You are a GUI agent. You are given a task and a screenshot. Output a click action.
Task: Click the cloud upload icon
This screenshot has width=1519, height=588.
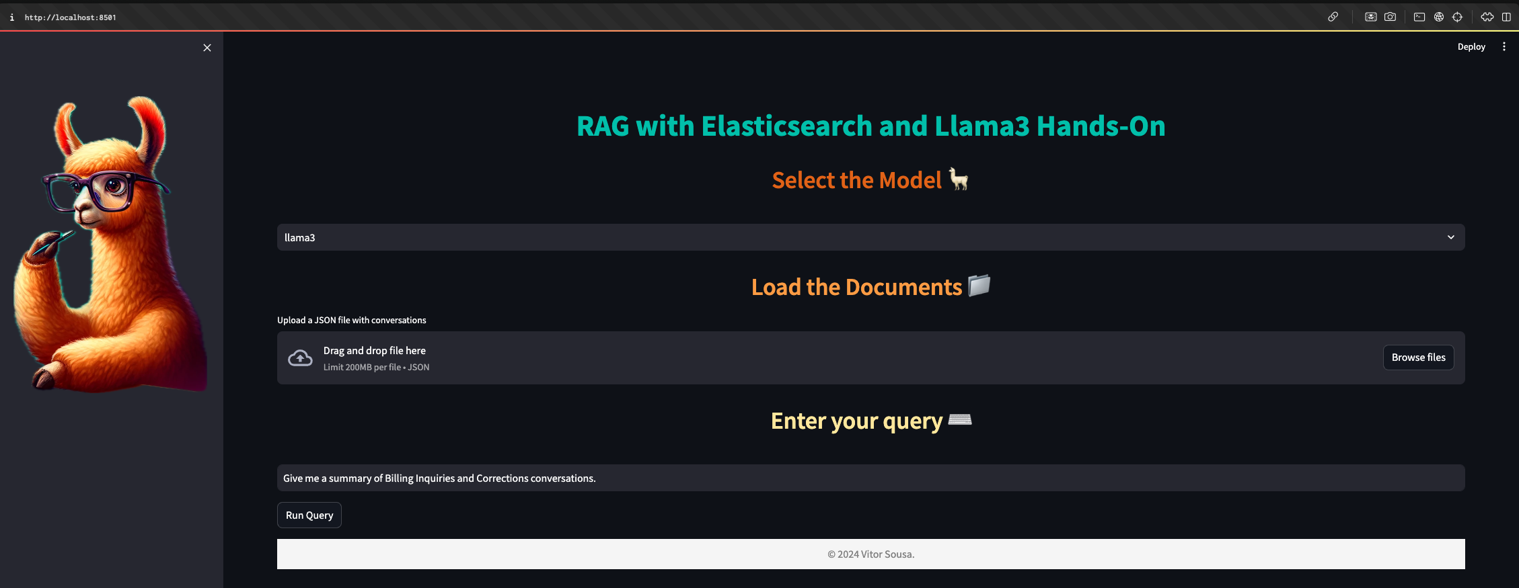click(x=300, y=358)
